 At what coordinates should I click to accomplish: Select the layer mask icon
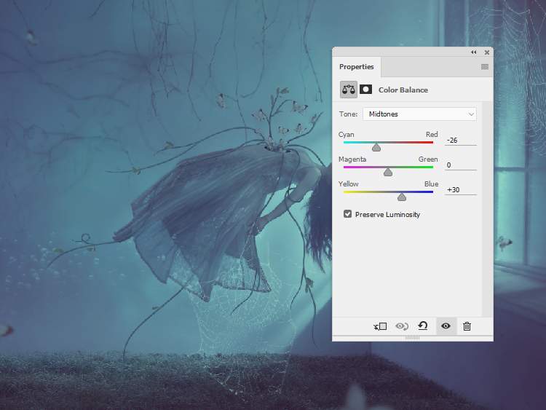pyautogui.click(x=365, y=90)
